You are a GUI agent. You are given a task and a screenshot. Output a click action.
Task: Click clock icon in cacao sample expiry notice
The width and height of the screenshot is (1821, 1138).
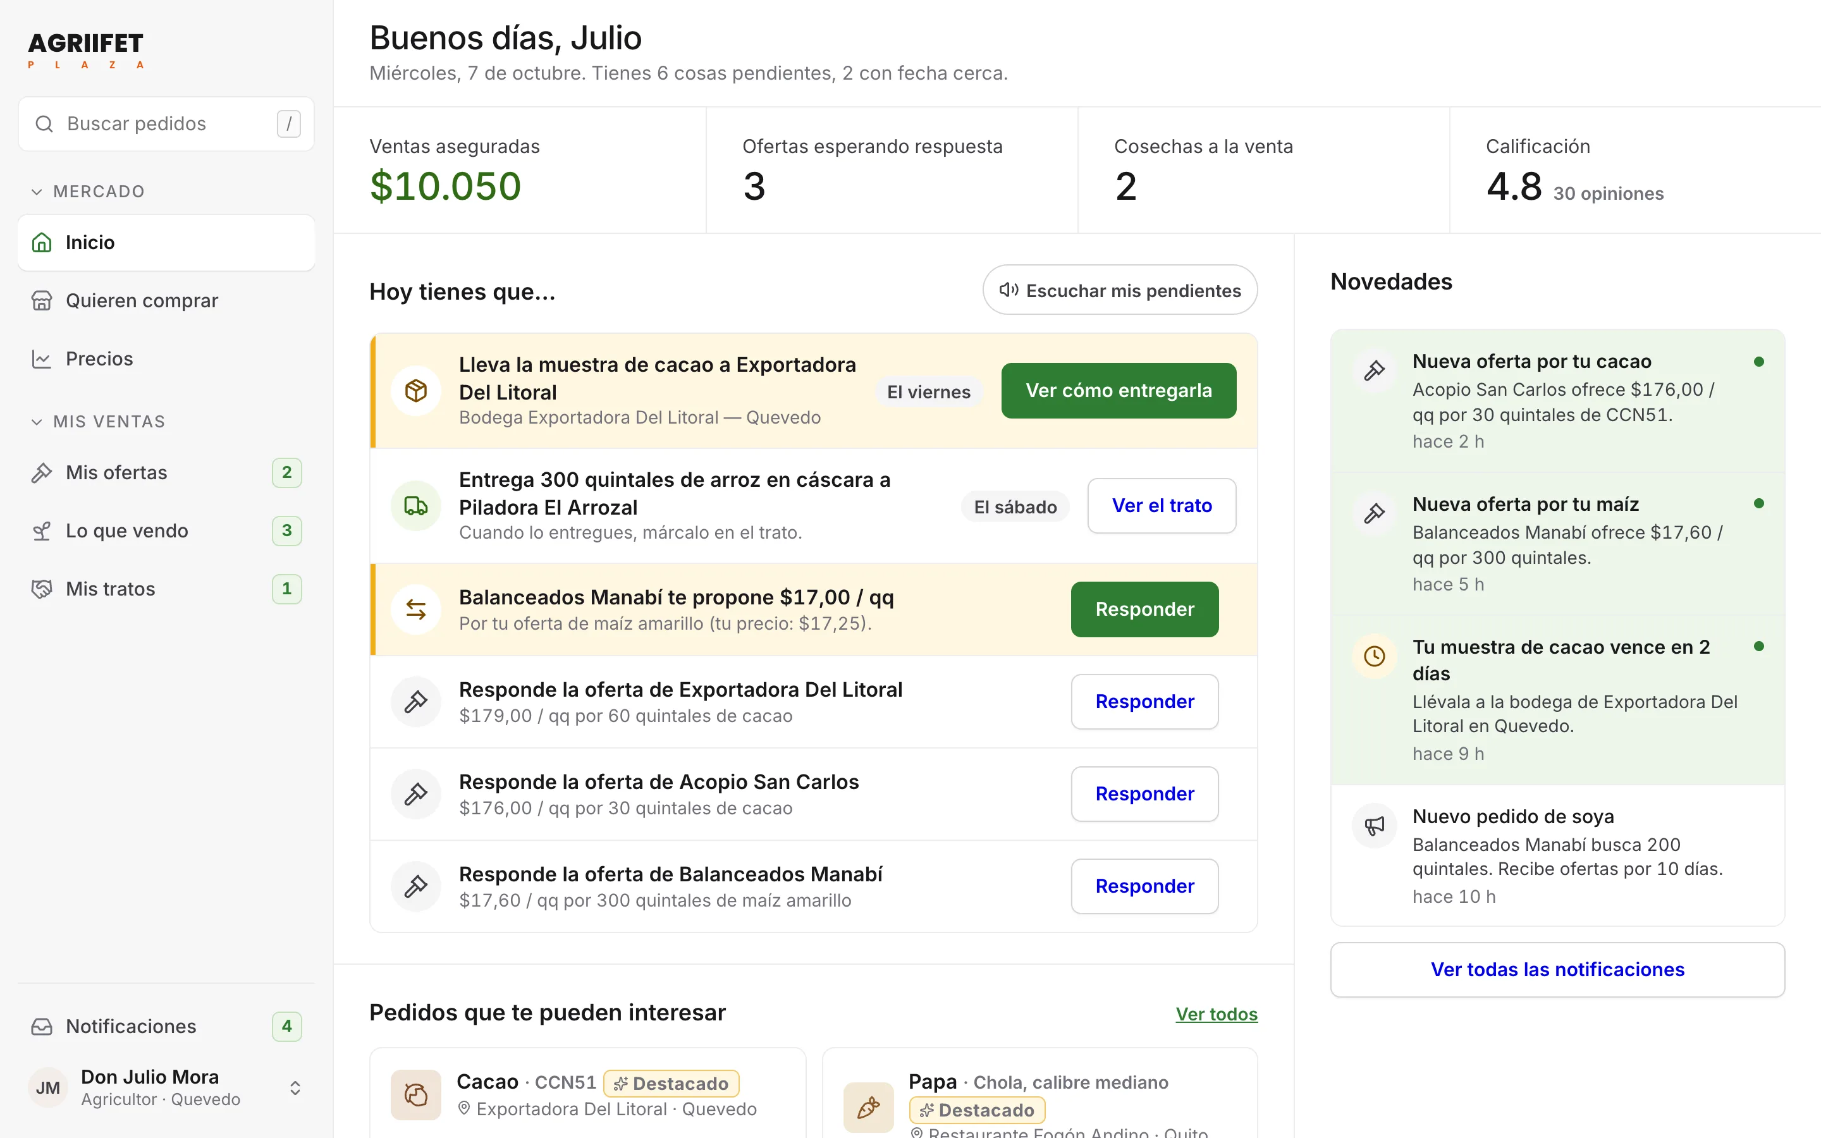point(1375,656)
